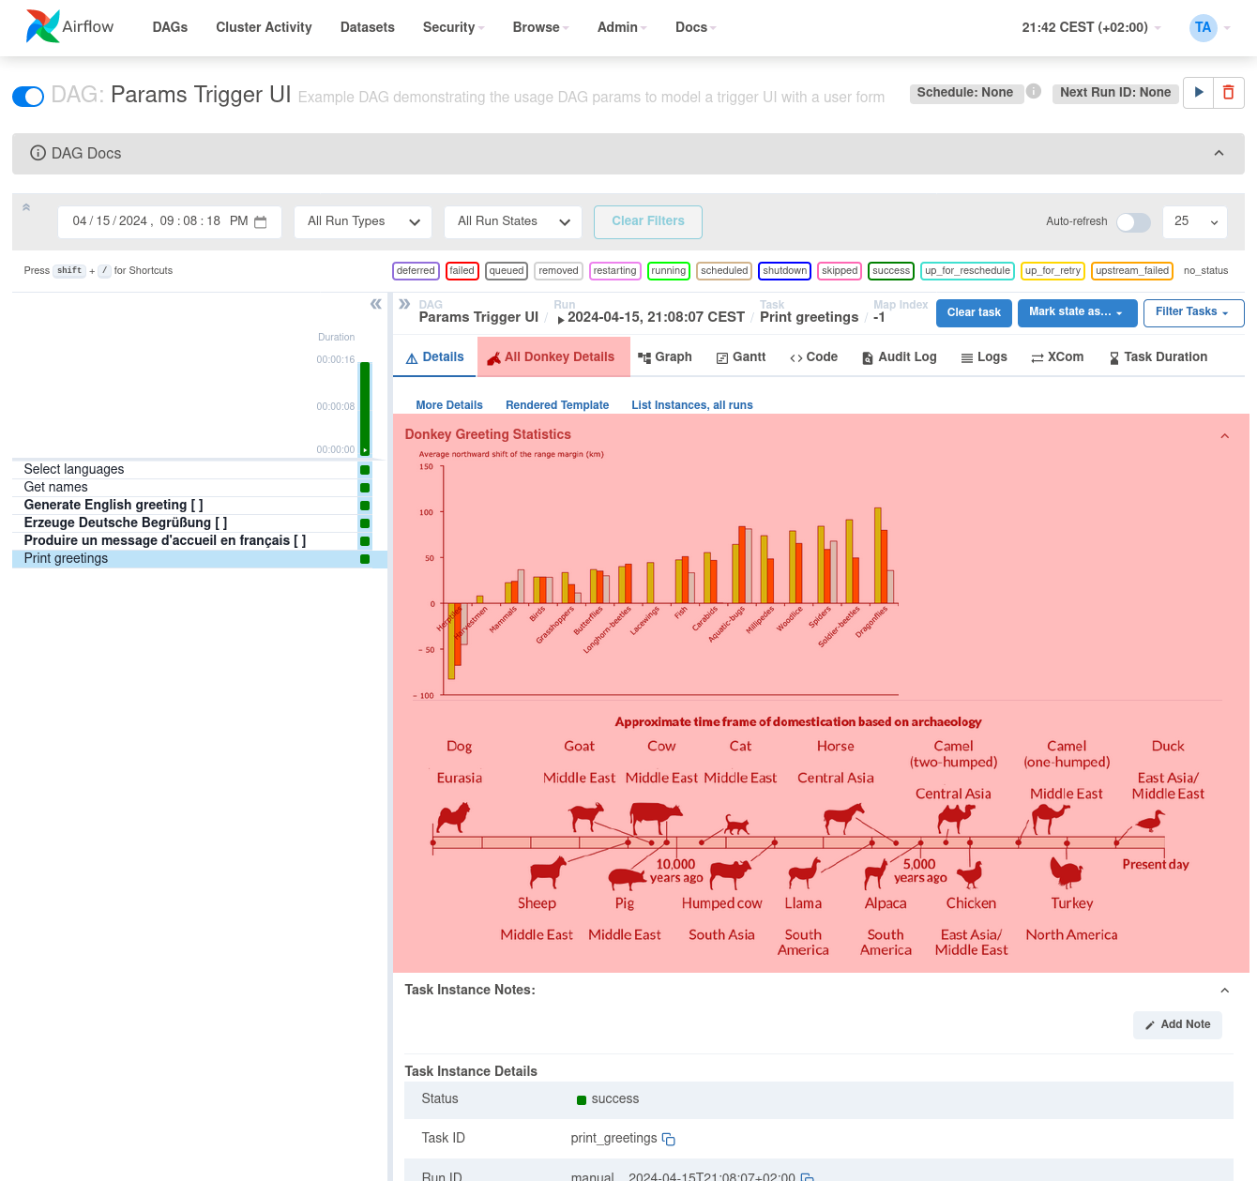Switch to the Audit Log tab
This screenshot has height=1181, width=1257.
coord(899,357)
